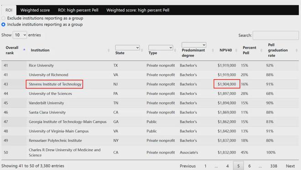This screenshot has width=301, height=170.
Task: Click Rensselaer Polytechnic Institute name
Action: 55,141
